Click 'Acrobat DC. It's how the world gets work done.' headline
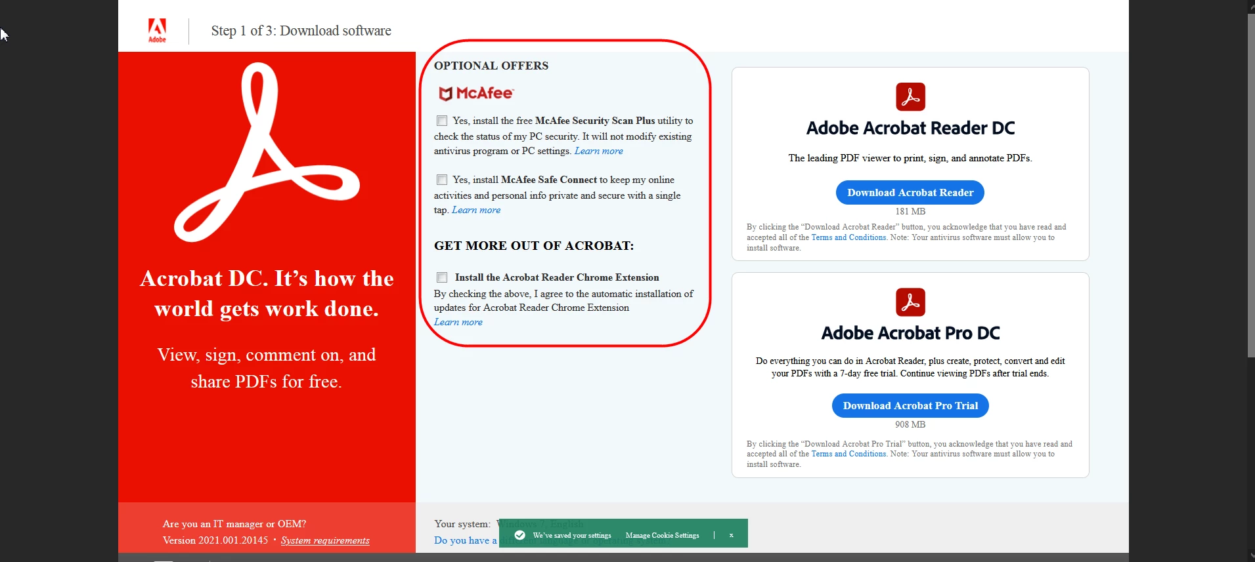Screen dimensions: 1255x562 coord(267,293)
